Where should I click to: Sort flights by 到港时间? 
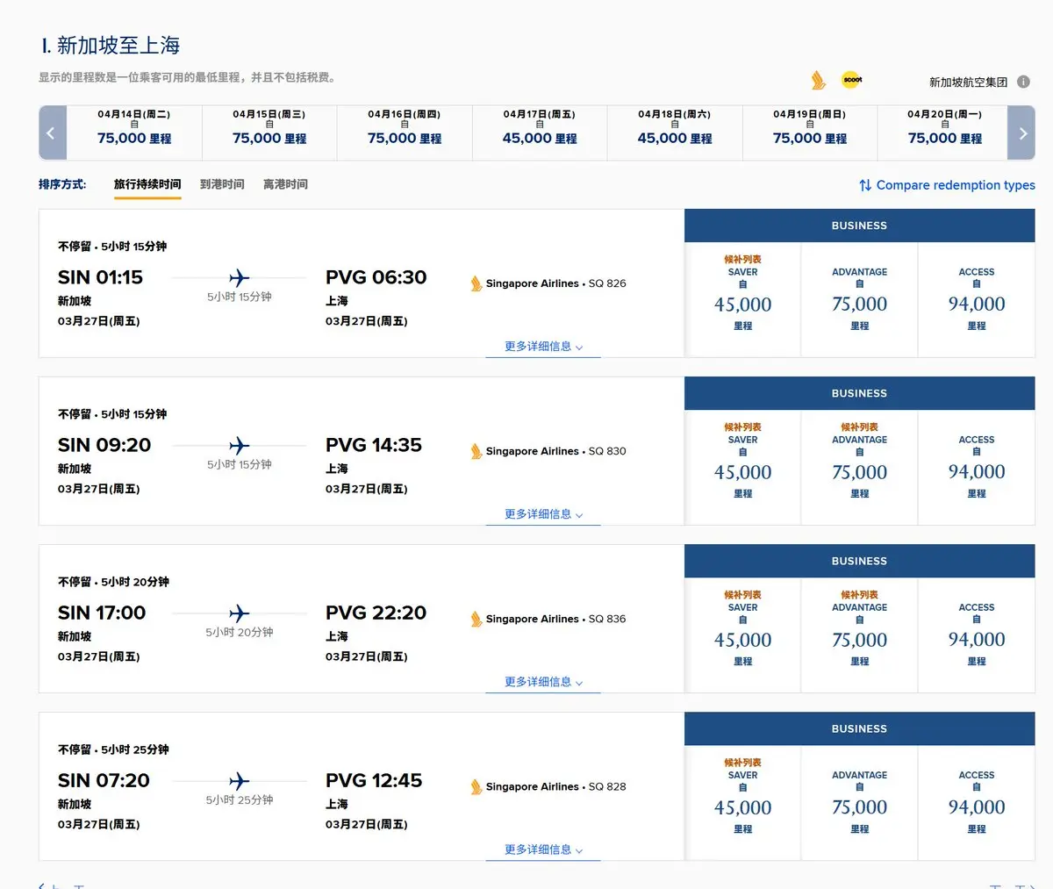[222, 184]
